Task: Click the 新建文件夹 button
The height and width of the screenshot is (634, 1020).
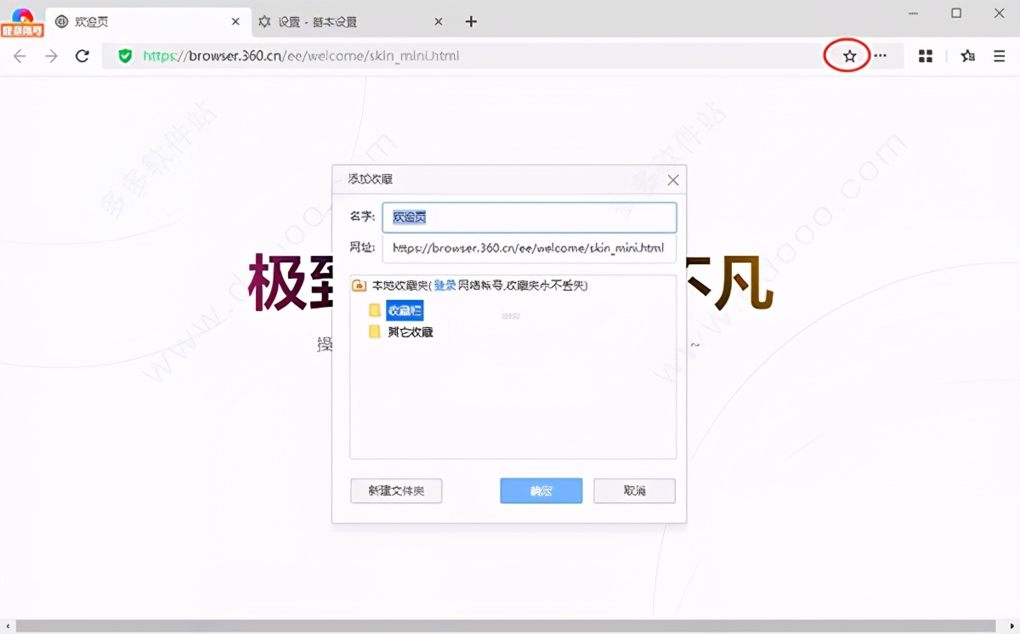Action: (396, 490)
